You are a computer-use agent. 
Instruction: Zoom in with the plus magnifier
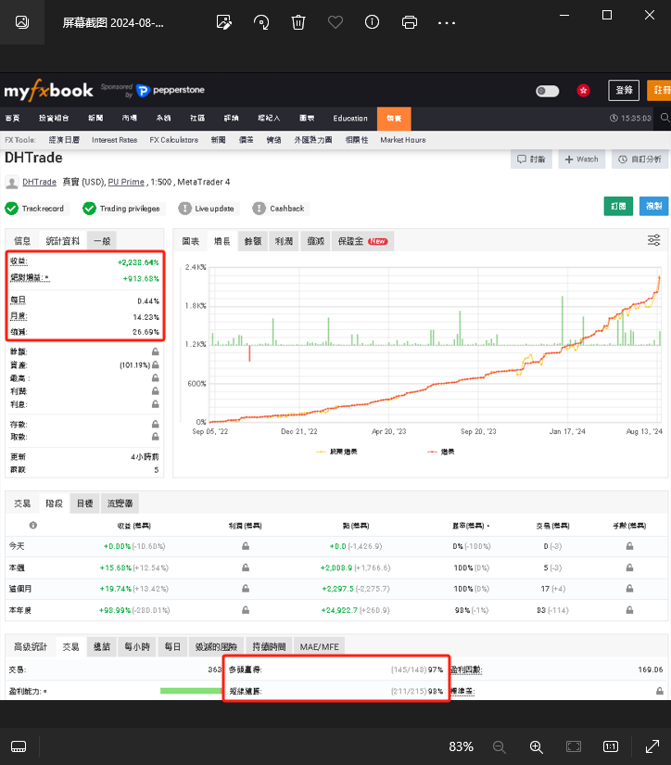536,746
